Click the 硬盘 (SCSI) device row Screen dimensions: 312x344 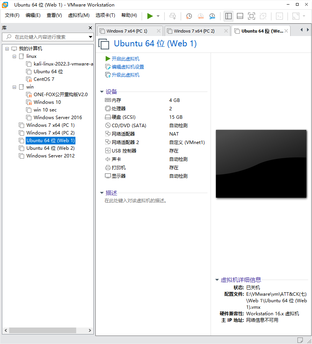coord(156,117)
